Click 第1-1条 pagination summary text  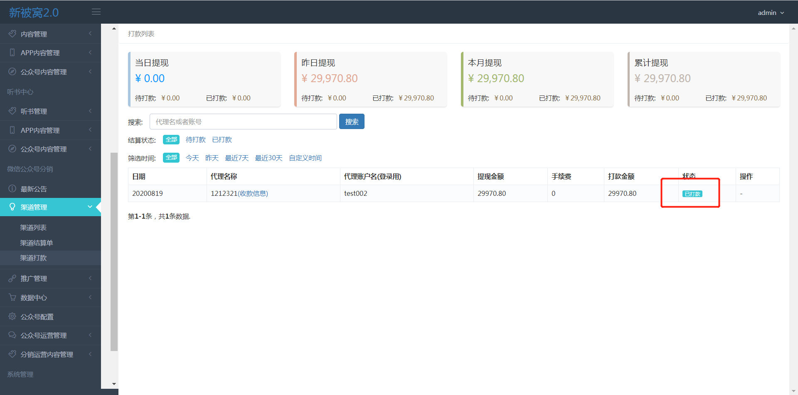coord(159,216)
